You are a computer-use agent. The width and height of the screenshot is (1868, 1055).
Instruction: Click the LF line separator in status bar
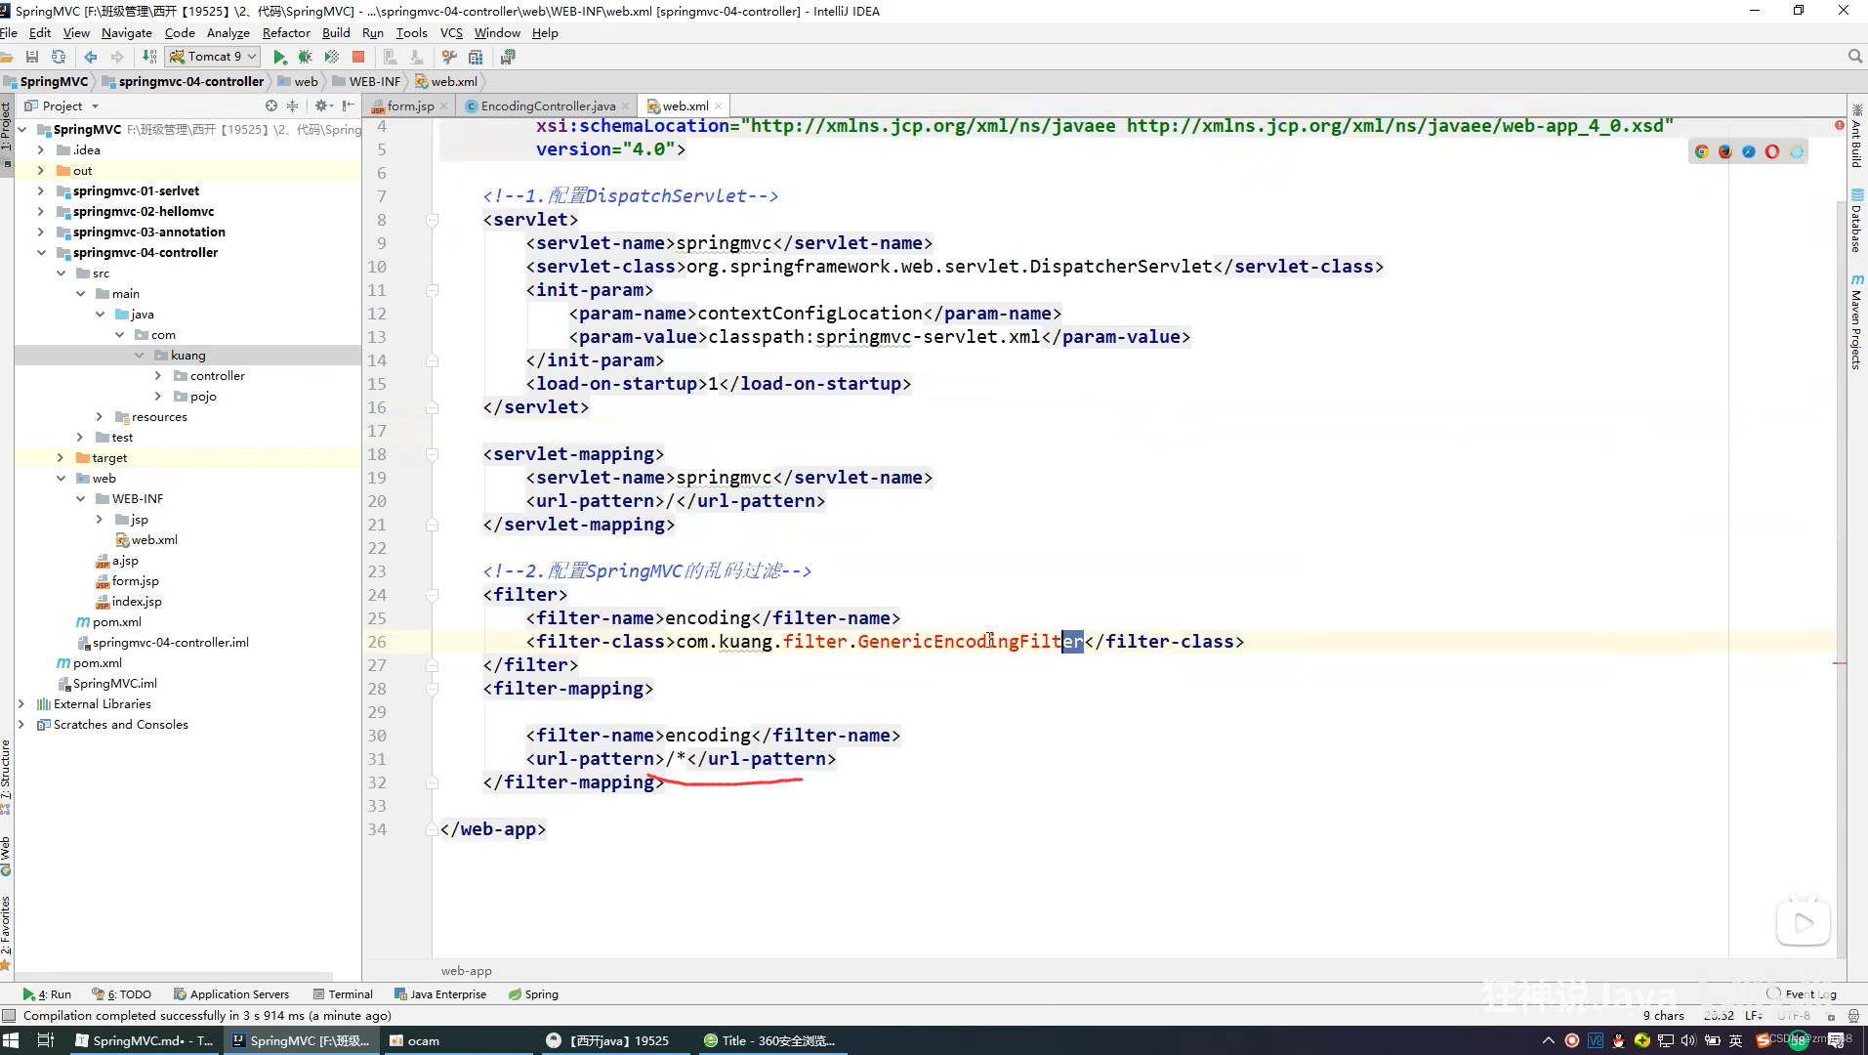pyautogui.click(x=1753, y=1016)
